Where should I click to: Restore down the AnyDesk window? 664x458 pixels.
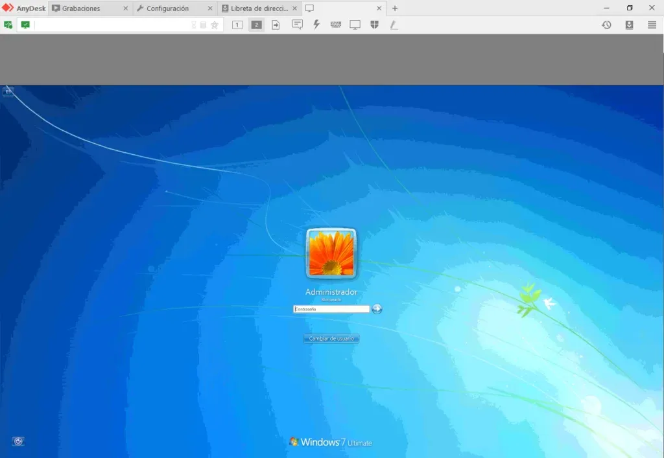click(630, 8)
